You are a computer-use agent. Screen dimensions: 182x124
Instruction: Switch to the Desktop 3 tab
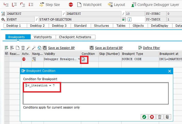point(59,26)
